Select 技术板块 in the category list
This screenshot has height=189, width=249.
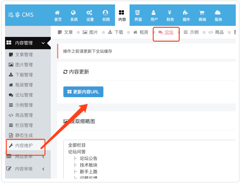coord(89,165)
